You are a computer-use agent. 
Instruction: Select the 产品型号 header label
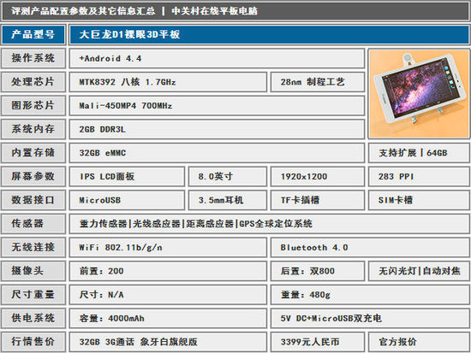33,35
